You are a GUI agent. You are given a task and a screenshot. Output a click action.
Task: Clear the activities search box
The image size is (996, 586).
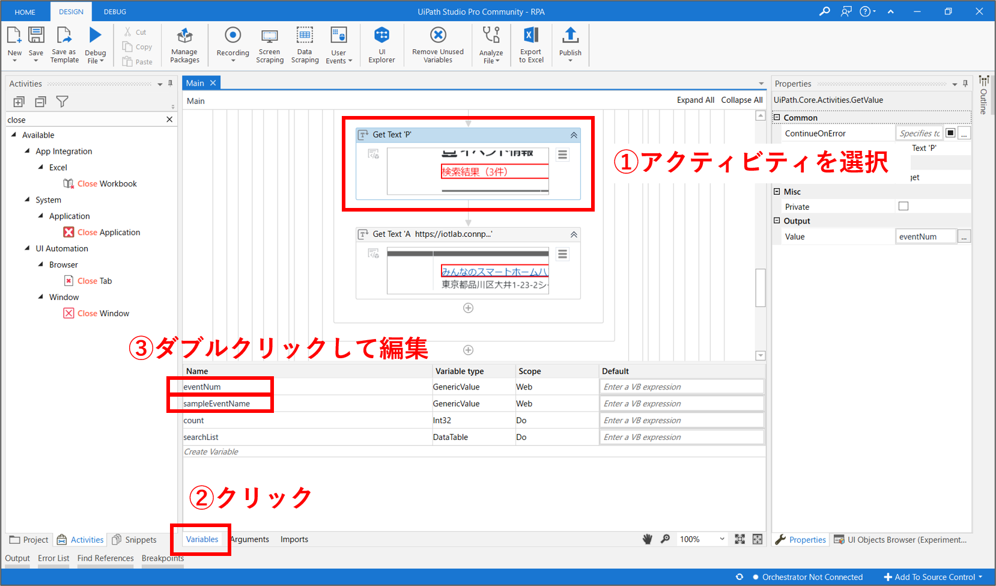pos(169,120)
